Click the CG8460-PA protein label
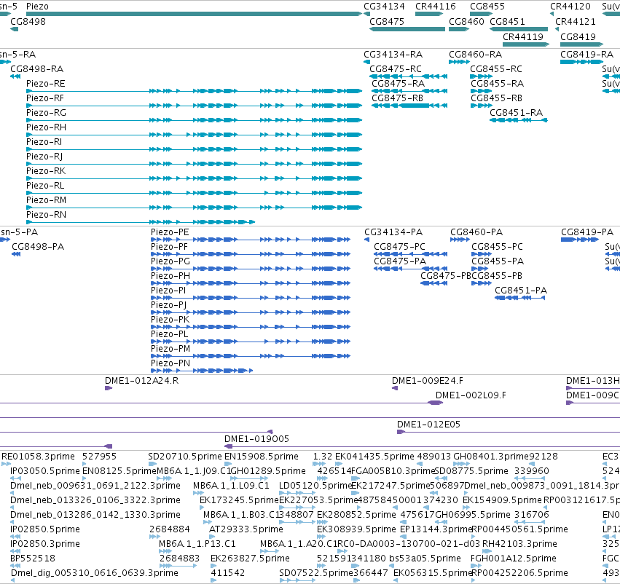The width and height of the screenshot is (620, 584). tap(476, 232)
